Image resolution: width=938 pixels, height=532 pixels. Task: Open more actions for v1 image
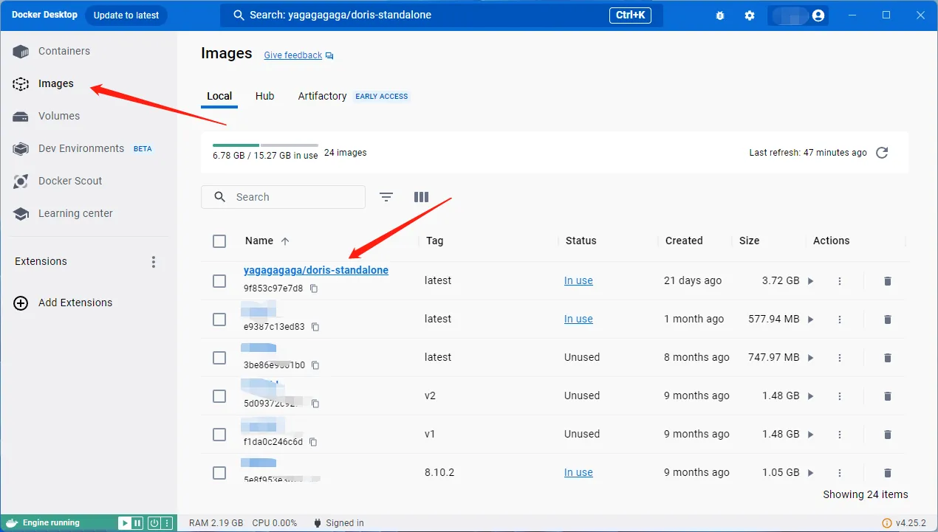[840, 435]
